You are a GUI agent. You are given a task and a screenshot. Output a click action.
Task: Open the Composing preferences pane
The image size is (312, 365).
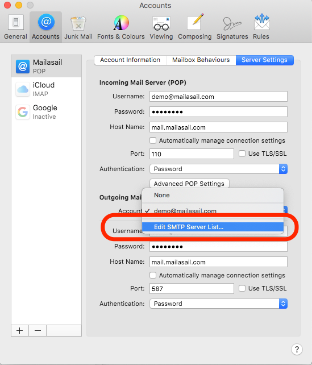pos(195,27)
